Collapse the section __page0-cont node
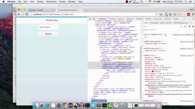Screen dimensions: 195x109 point(99,45)
